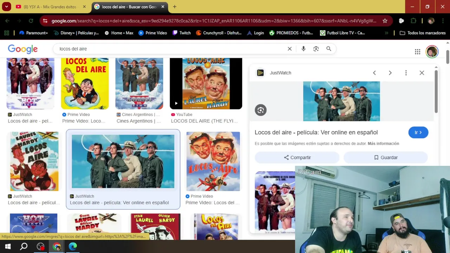The width and height of the screenshot is (450, 253).
Task: Open the PROMIEDOS bookmark
Action: point(291,33)
